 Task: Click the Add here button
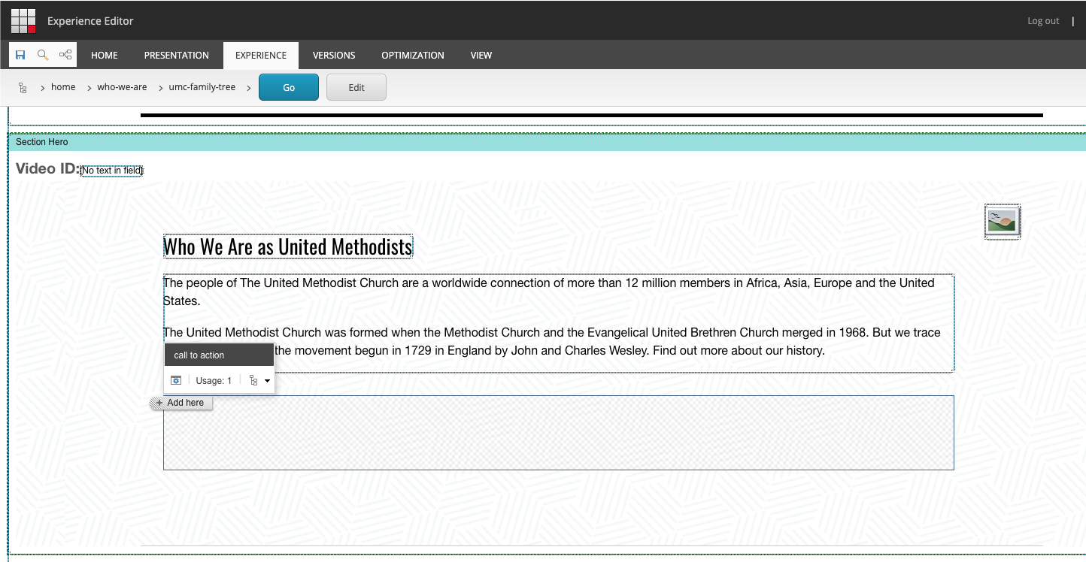[181, 403]
